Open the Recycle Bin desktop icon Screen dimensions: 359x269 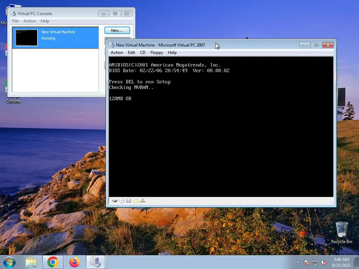pyautogui.click(x=341, y=233)
